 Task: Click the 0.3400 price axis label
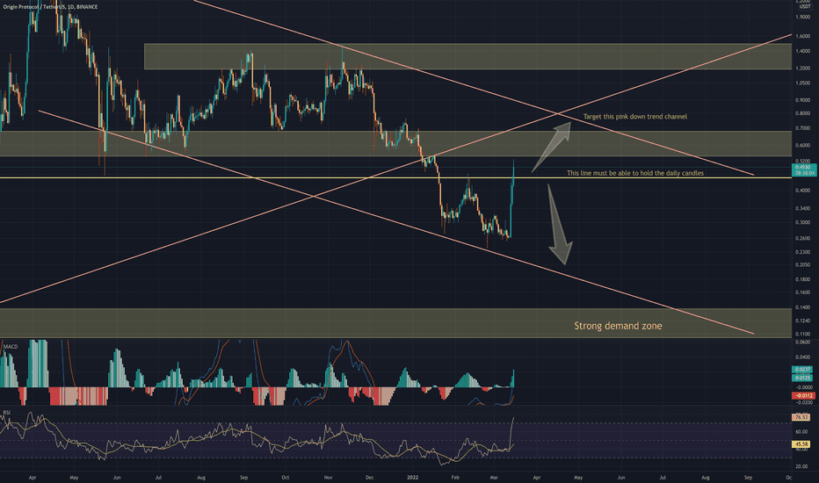pyautogui.click(x=803, y=208)
